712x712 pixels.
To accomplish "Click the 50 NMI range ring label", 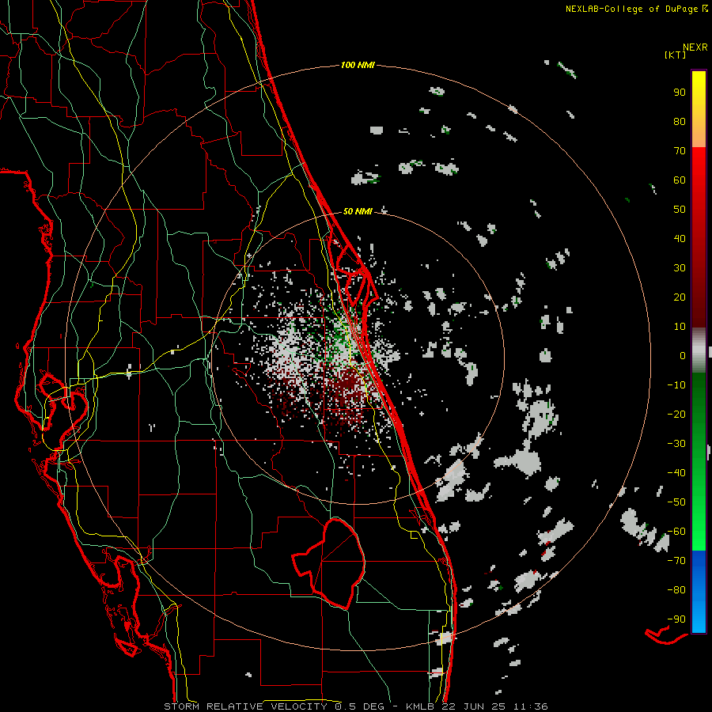I will coord(358,211).
